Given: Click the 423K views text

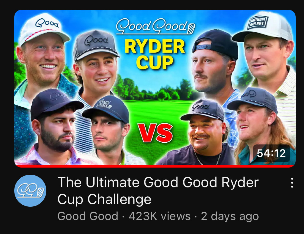Looking at the screenshot, I should 160,216.
